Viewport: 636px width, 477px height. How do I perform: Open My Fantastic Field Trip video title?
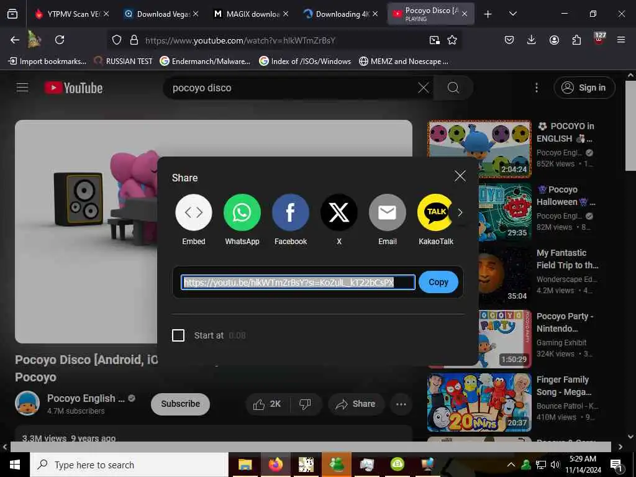coord(567,259)
